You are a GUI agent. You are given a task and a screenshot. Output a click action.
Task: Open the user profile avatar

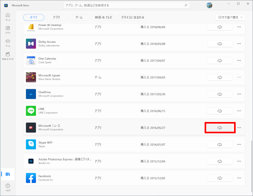pos(209,5)
